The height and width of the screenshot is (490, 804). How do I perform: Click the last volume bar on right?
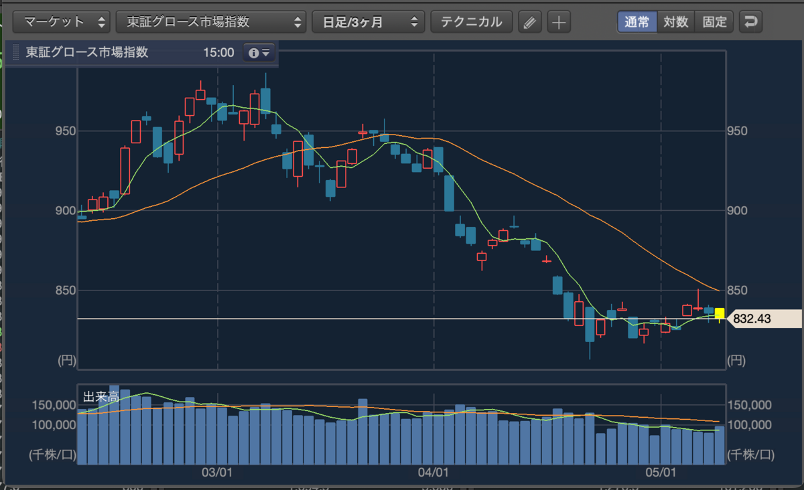point(720,445)
